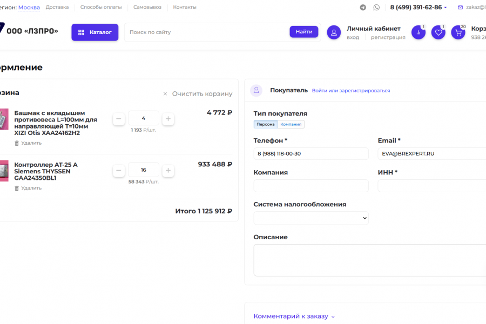Image resolution: width=486 pixels, height=324 pixels.
Task: Open the comparison chart icon
Action: [x=418, y=32]
